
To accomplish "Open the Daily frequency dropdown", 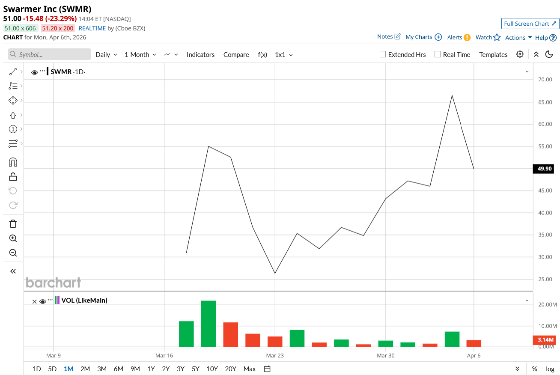I will (106, 55).
